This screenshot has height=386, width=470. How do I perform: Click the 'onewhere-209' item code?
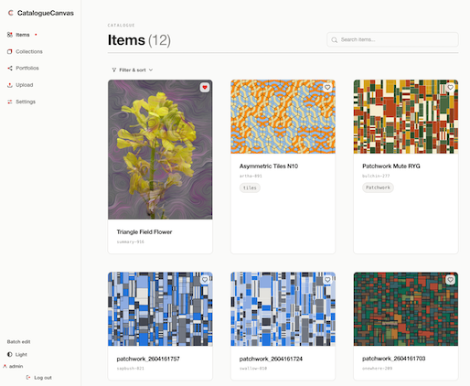pos(377,369)
